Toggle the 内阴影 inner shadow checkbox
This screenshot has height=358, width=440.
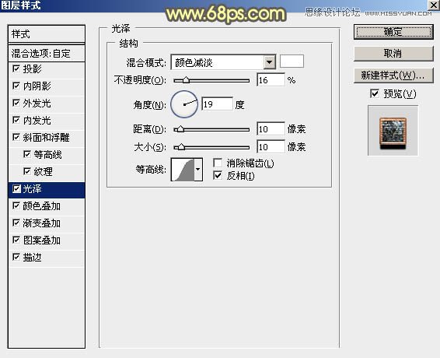point(16,86)
